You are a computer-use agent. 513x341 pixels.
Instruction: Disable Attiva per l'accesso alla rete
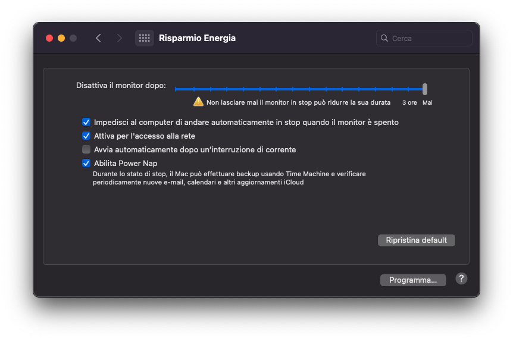(86, 136)
